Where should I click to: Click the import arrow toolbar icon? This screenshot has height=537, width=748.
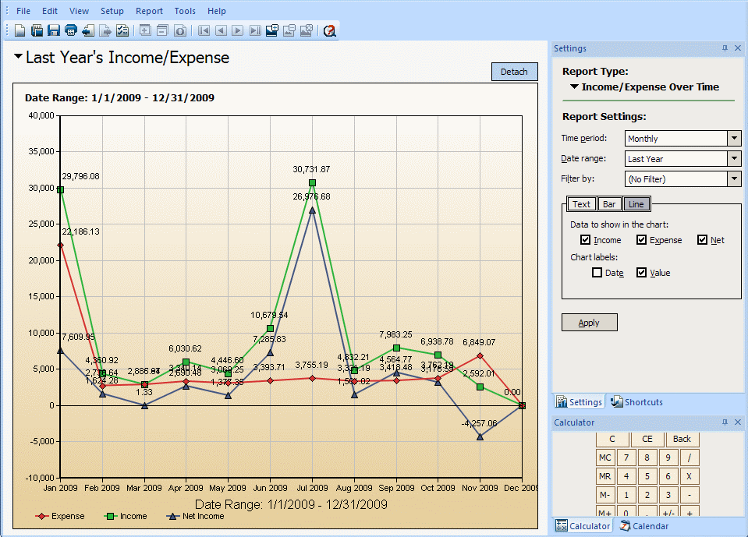(x=87, y=31)
